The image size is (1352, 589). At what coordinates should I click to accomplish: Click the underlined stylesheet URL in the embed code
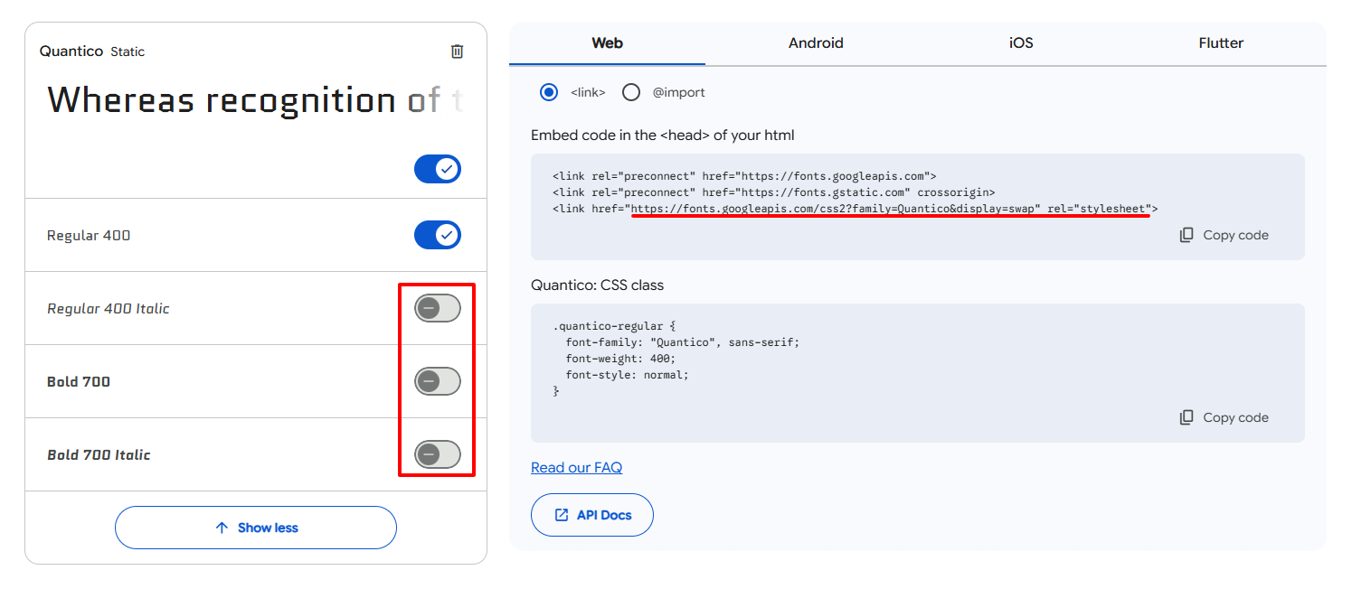click(891, 209)
